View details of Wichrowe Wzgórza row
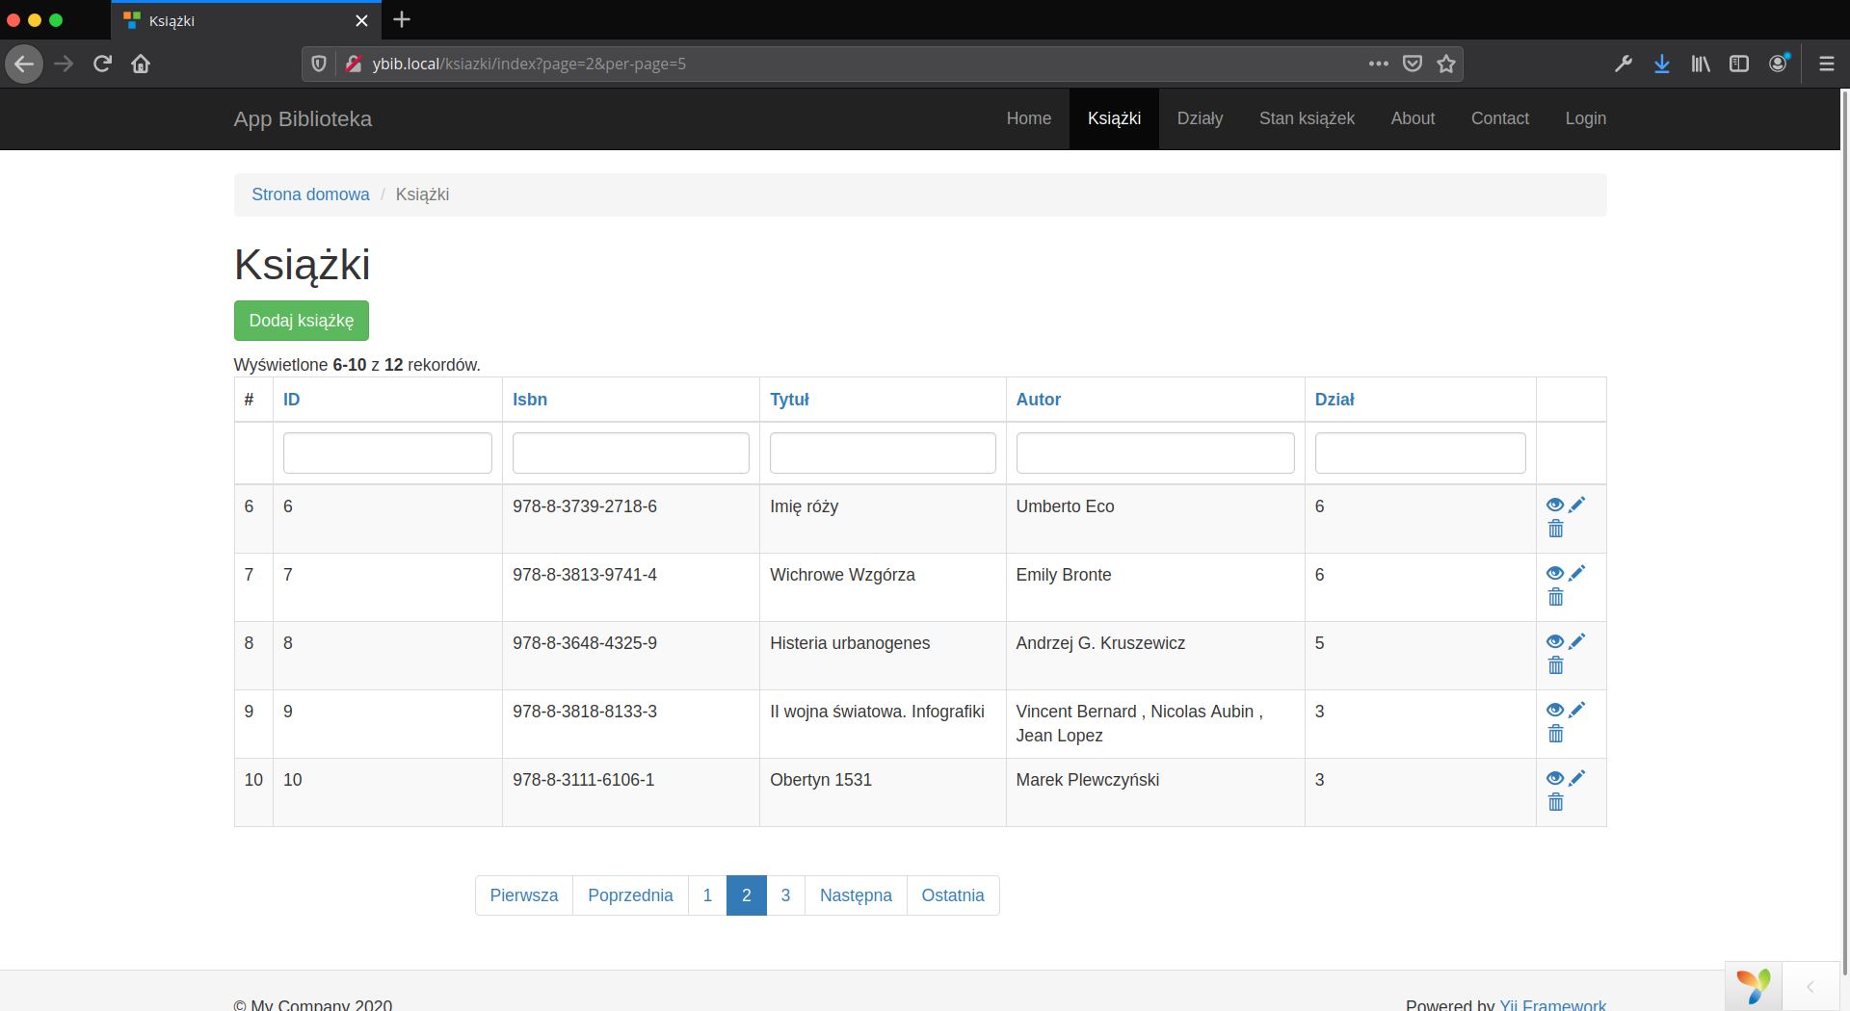1850x1011 pixels. coord(1555,573)
